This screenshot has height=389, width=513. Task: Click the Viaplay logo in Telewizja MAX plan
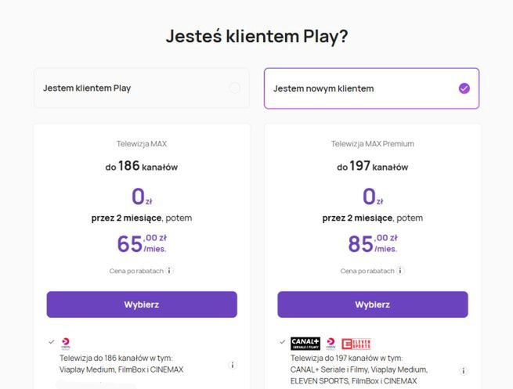pos(65,343)
